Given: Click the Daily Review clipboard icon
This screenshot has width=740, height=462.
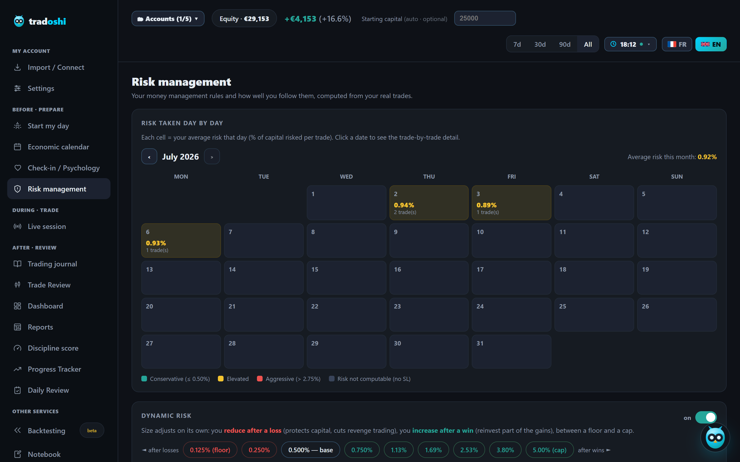Looking at the screenshot, I should (17, 390).
